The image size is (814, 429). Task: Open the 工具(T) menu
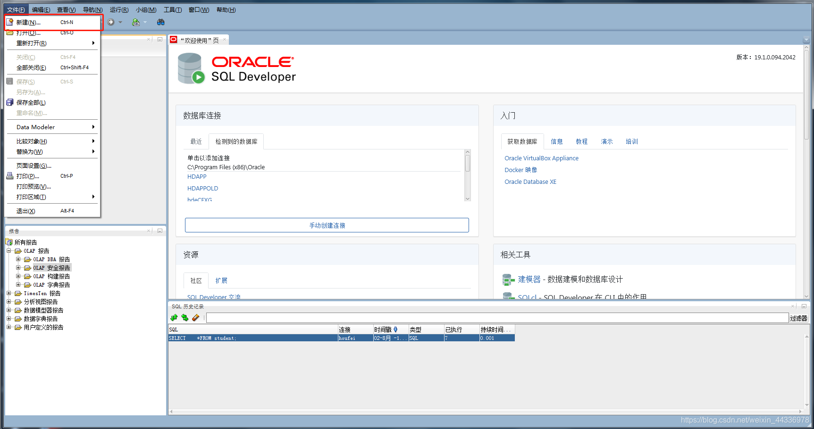tap(173, 10)
